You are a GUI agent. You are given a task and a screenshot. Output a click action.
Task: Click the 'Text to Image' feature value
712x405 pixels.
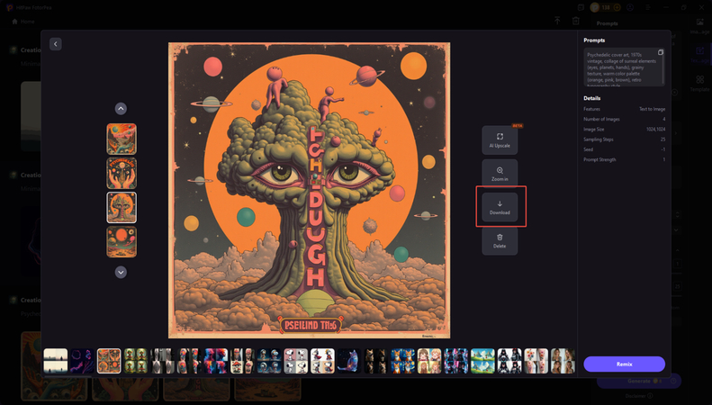tap(652, 109)
